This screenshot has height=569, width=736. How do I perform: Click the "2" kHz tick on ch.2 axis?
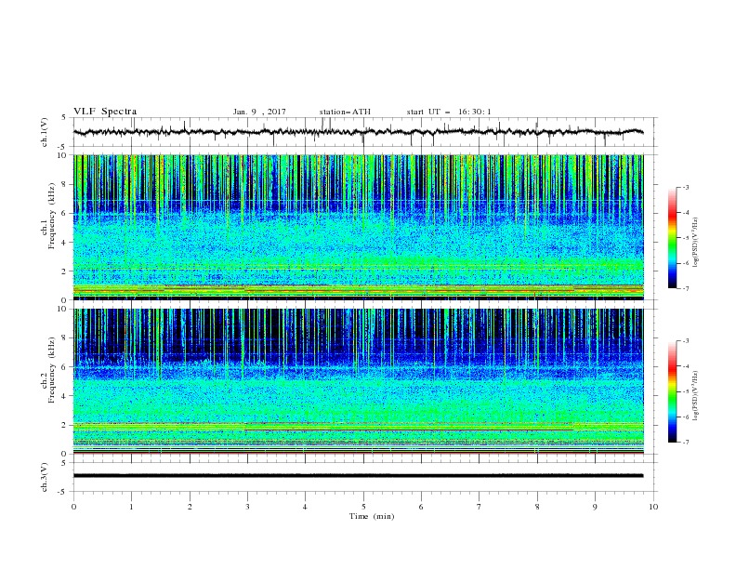[65, 425]
